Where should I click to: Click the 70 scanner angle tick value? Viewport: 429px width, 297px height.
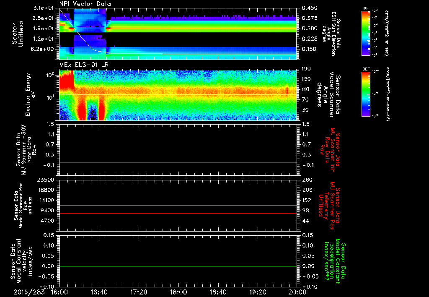point(305,100)
